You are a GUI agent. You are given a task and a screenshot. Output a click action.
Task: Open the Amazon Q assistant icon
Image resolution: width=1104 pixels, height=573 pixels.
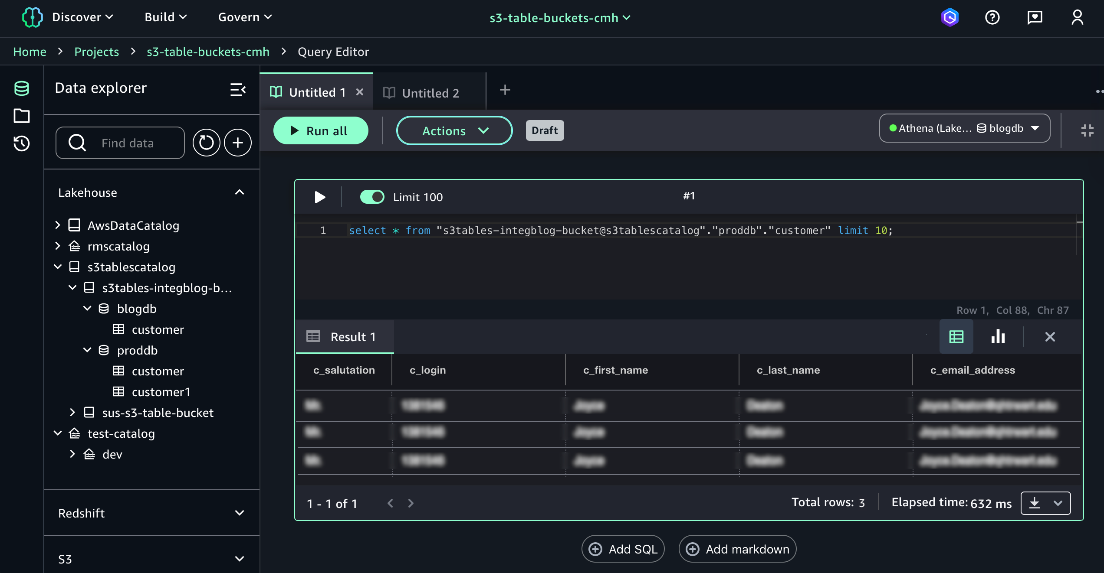click(x=950, y=17)
